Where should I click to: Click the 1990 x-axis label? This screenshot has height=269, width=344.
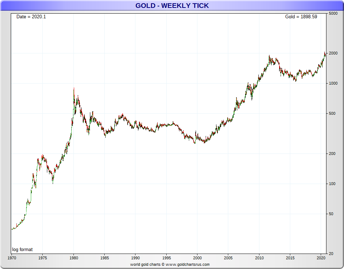coord(135,258)
